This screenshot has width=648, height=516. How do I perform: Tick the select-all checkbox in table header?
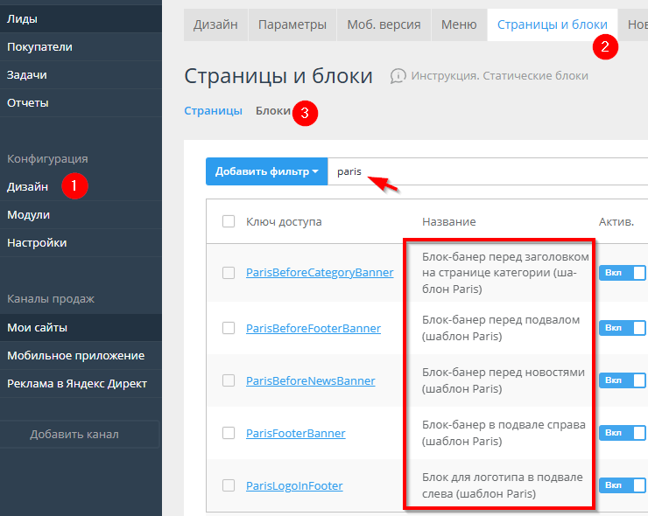pos(229,221)
